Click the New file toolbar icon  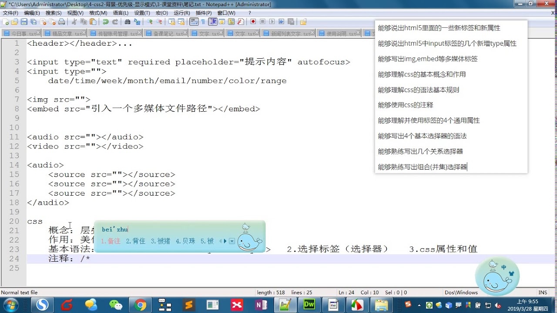click(6, 22)
